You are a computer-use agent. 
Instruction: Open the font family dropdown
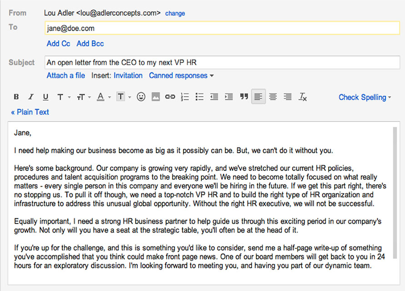[x=63, y=97]
